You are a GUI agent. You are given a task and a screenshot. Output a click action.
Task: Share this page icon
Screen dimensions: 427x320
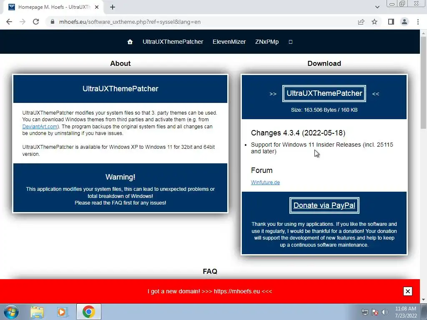361,22
